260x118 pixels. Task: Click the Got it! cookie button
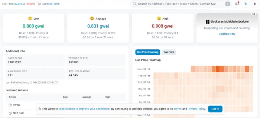[x=215, y=109]
